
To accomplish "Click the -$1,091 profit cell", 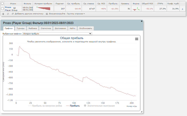I will (x=113, y=9).
